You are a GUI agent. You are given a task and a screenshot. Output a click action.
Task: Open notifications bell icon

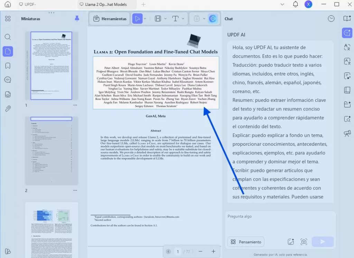[295, 4]
